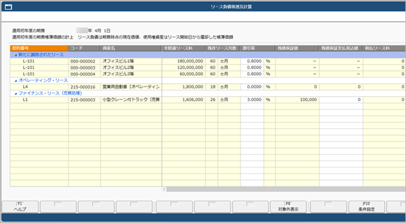Click the 180,000,000 lease amount cell
This screenshot has height=223, width=406.
point(184,61)
